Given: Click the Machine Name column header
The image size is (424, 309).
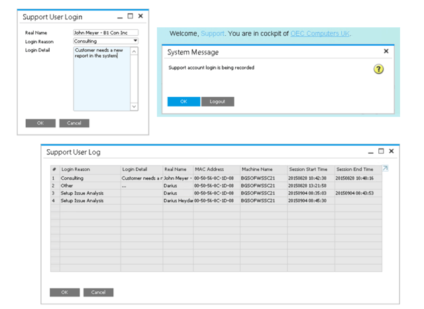Looking at the screenshot, I should click(264, 169).
